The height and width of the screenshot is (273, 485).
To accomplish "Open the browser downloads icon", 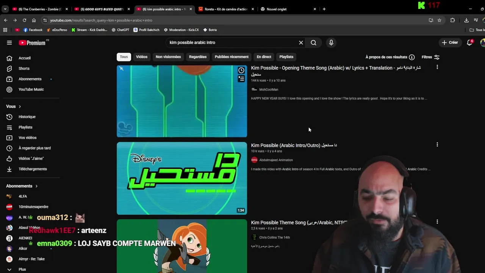I will click(466, 20).
